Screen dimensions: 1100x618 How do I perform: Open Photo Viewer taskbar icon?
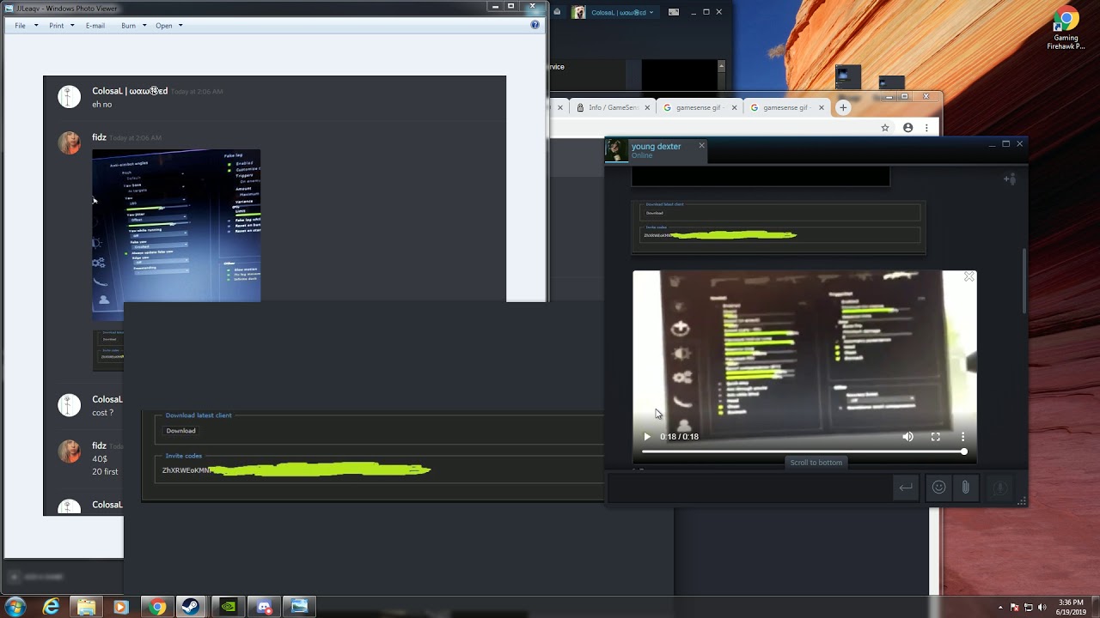pos(299,607)
